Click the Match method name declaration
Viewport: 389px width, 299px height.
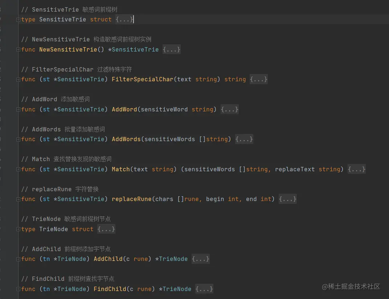tap(121, 169)
